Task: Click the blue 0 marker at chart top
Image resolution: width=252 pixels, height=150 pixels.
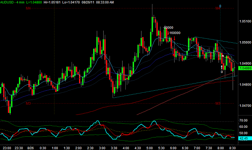Action: pos(220,6)
